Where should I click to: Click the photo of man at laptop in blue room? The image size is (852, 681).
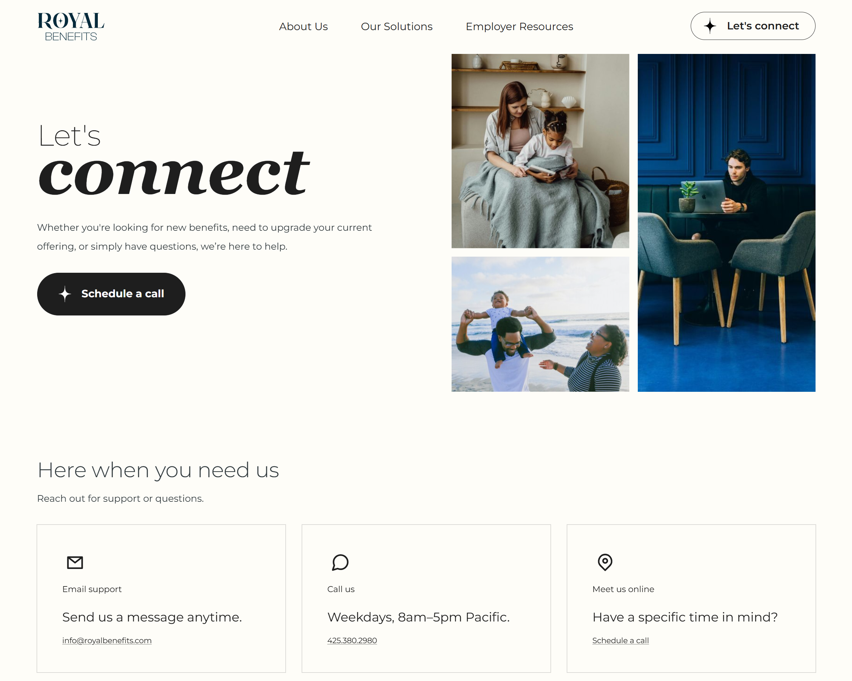pos(726,223)
